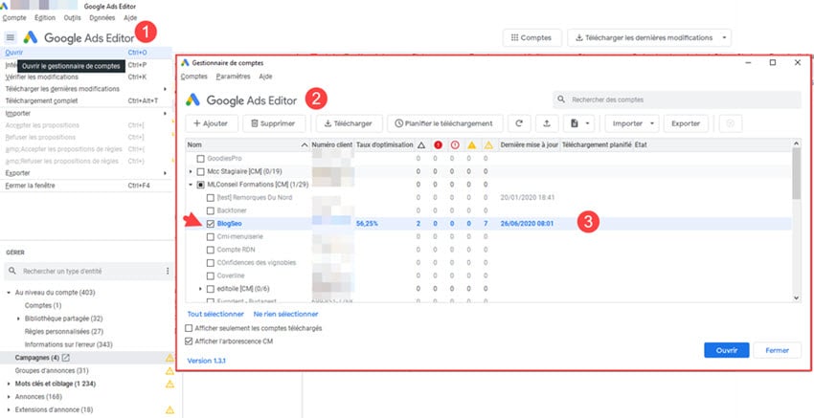Image resolution: width=814 pixels, height=418 pixels.
Task: Click the blue Ouvrir button
Action: point(726,350)
